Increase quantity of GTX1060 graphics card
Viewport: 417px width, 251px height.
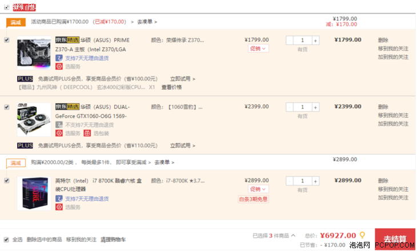(315, 107)
